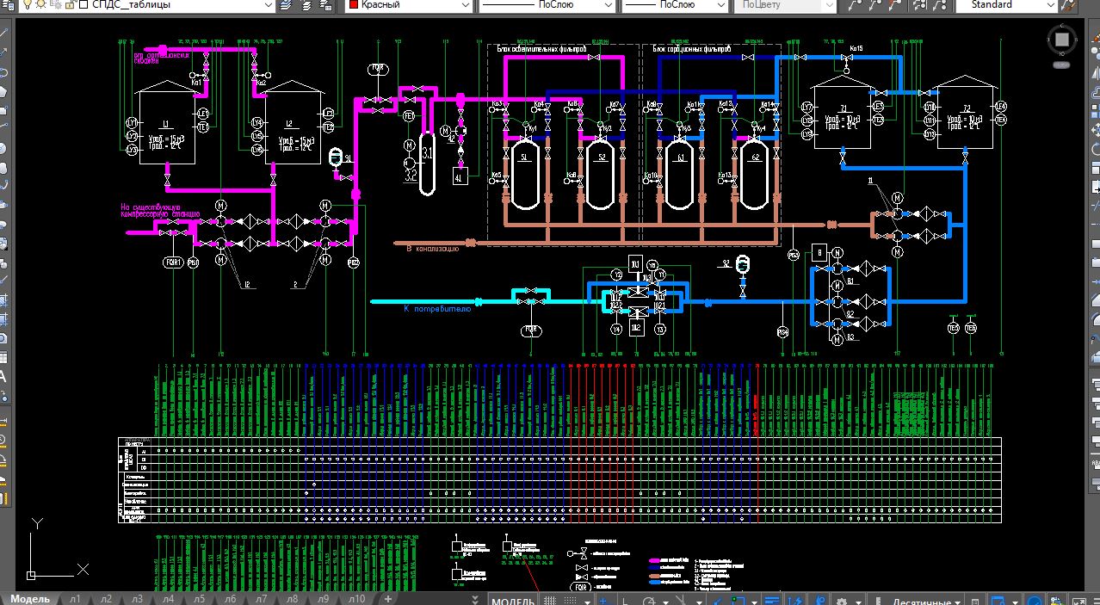The width and height of the screenshot is (1100, 605).
Task: Click the UCS origin icon in the drawing
Action: [31, 574]
